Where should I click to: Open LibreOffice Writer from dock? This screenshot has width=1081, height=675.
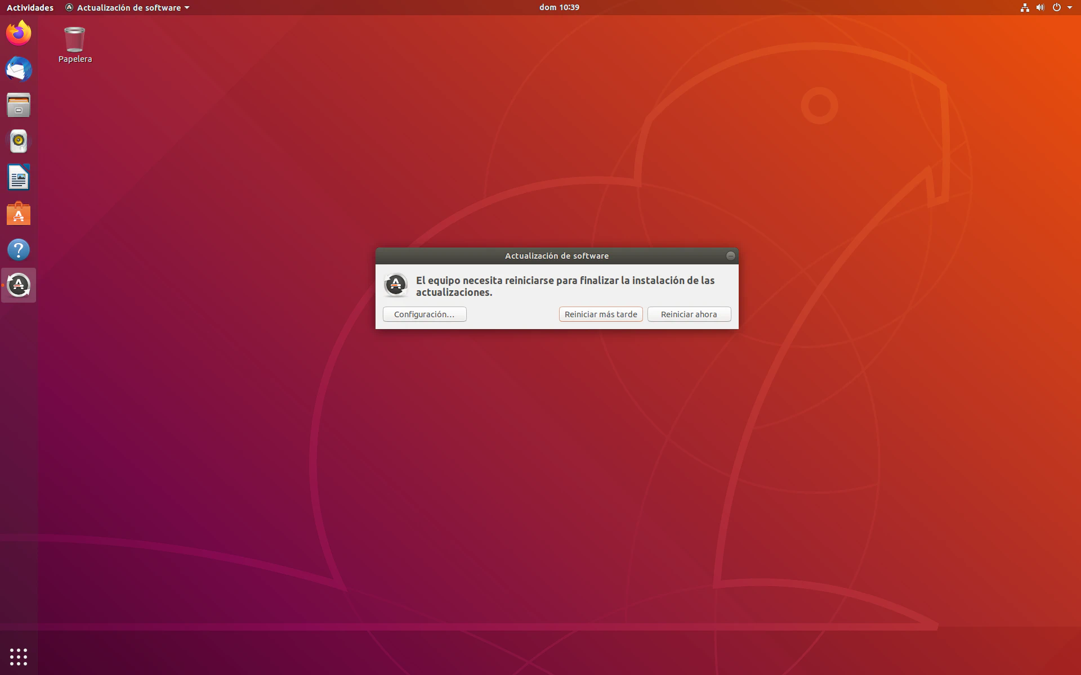19,178
